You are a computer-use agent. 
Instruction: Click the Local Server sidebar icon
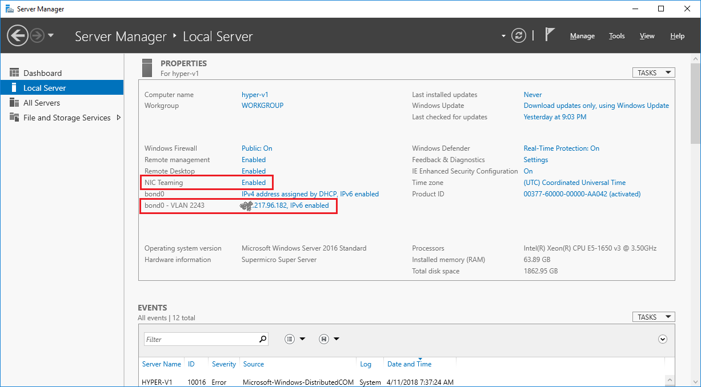14,88
